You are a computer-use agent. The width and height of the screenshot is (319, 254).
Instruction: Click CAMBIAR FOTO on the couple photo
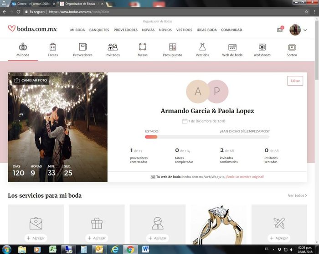31,80
